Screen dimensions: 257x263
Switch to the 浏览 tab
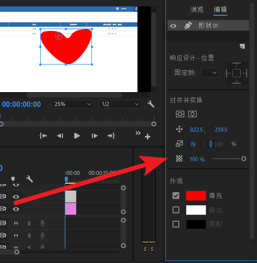197,9
